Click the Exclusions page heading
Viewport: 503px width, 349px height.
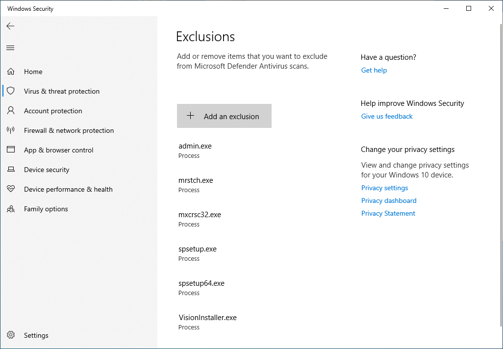pos(205,37)
